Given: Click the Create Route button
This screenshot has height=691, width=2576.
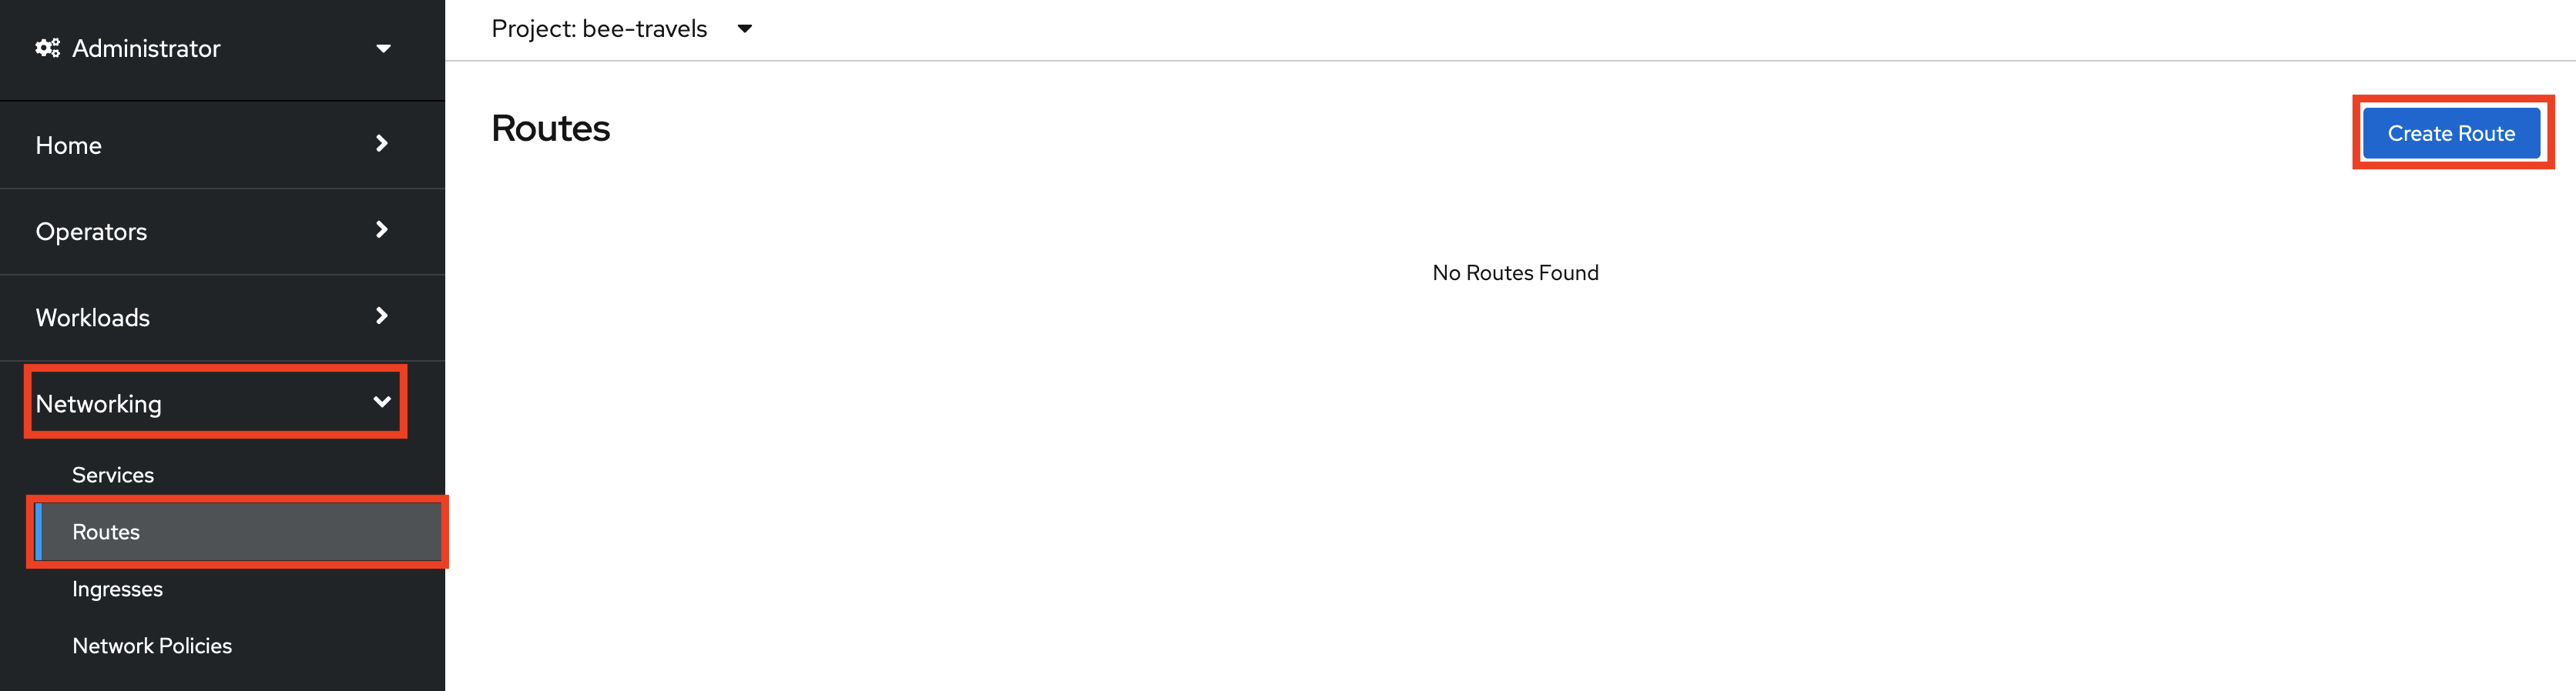Looking at the screenshot, I should 2451,133.
